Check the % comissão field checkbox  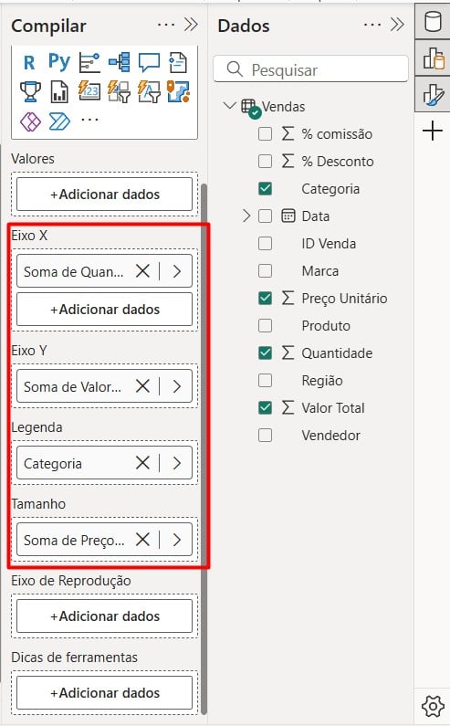tap(265, 134)
